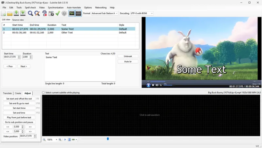Open Find with the magnifier icon
This screenshot has width=262, height=148.
[30, 13]
